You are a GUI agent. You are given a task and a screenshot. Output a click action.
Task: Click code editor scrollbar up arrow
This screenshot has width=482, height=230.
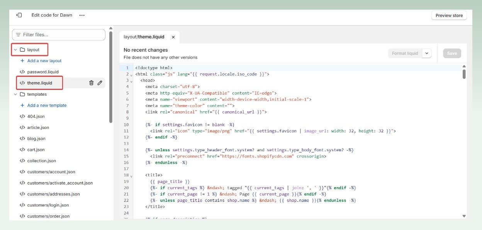pos(464,66)
